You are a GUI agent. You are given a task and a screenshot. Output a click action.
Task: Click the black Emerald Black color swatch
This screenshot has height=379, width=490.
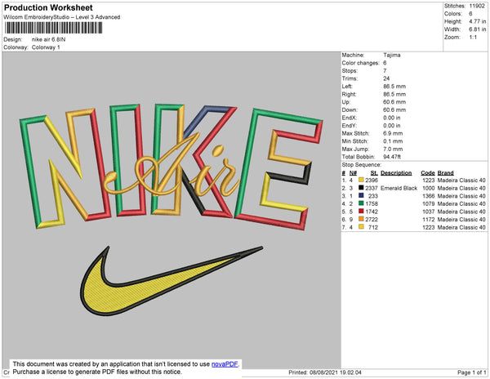(x=361, y=188)
